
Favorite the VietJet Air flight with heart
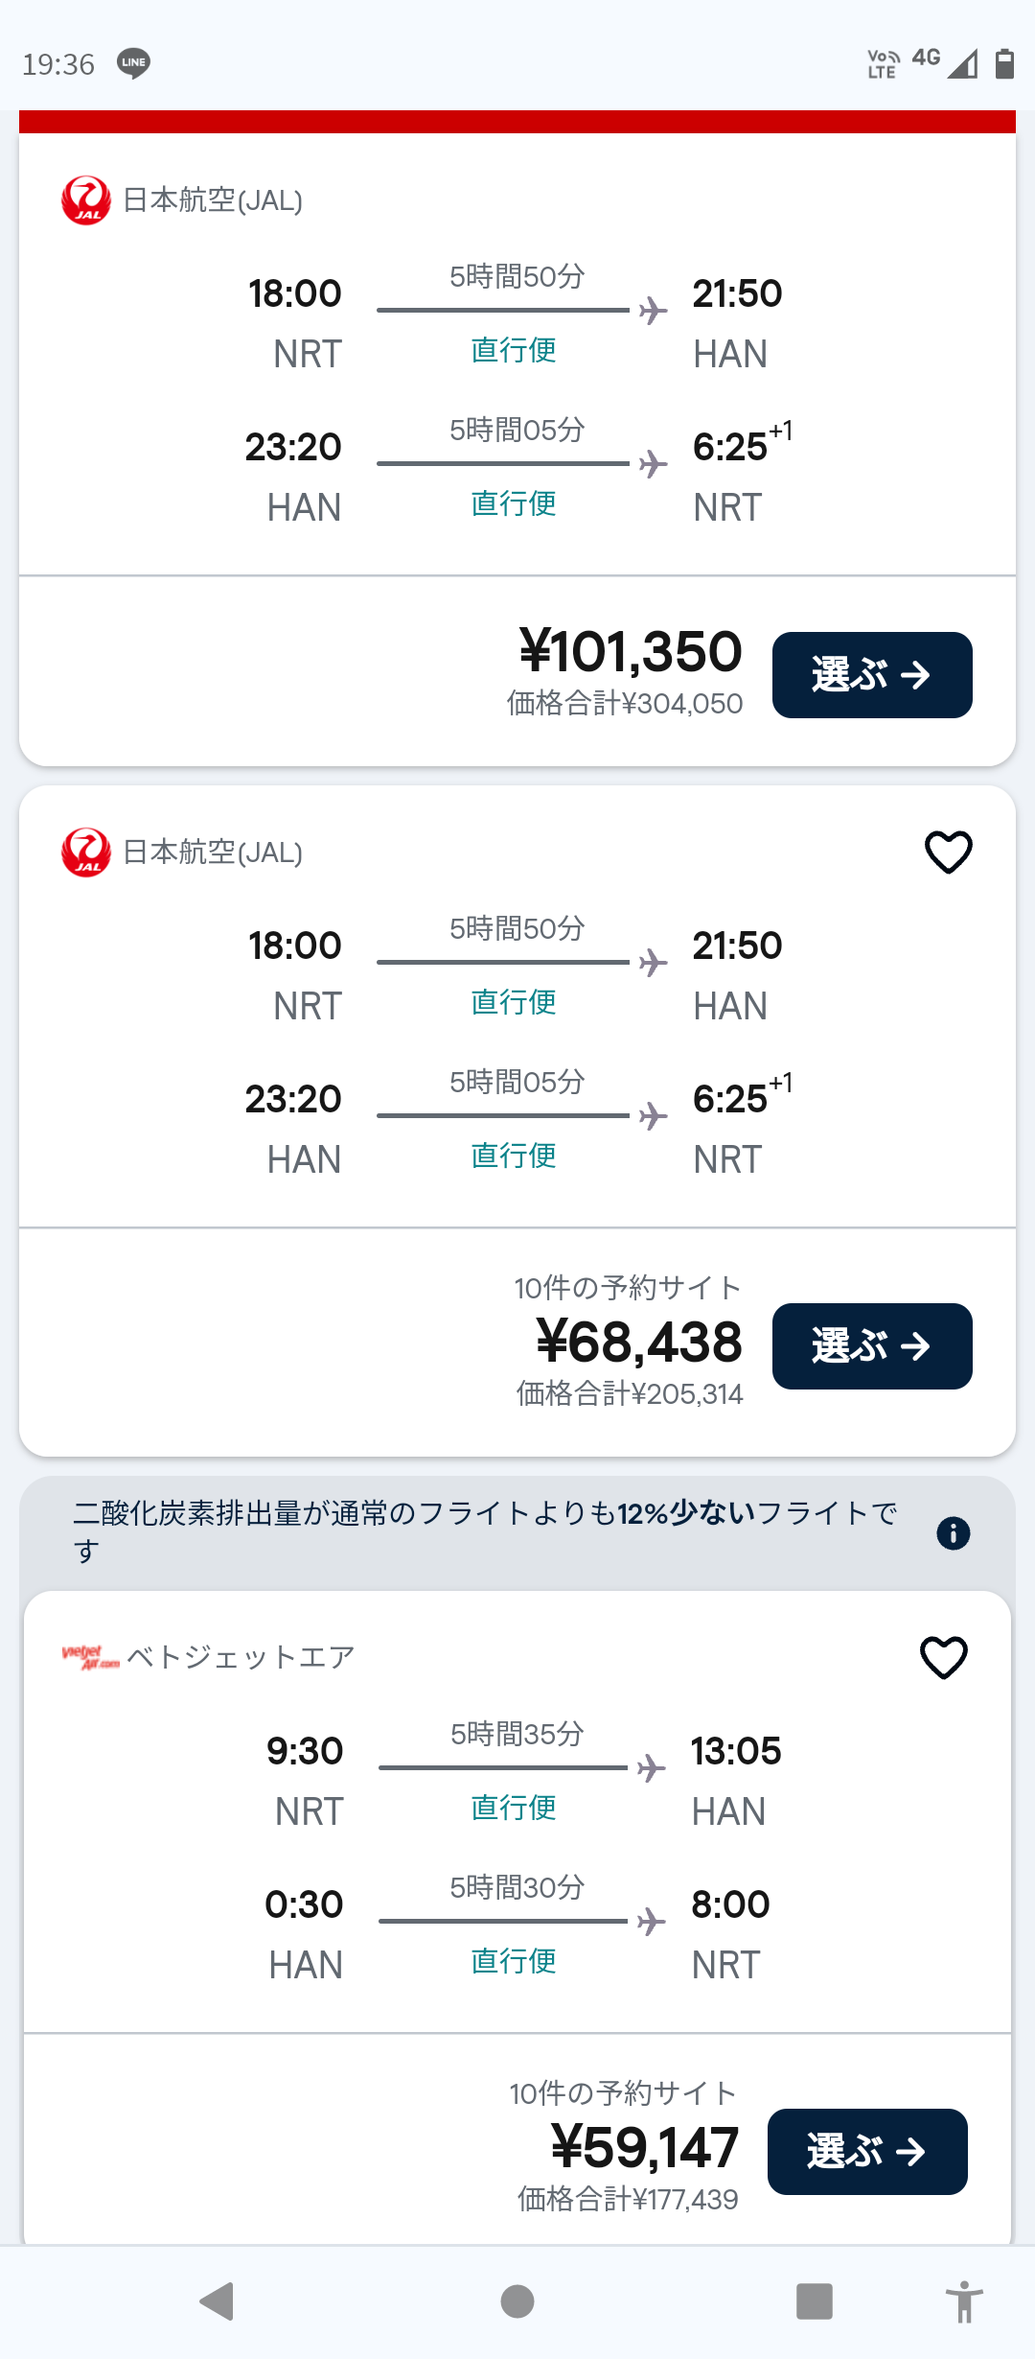(x=944, y=1657)
